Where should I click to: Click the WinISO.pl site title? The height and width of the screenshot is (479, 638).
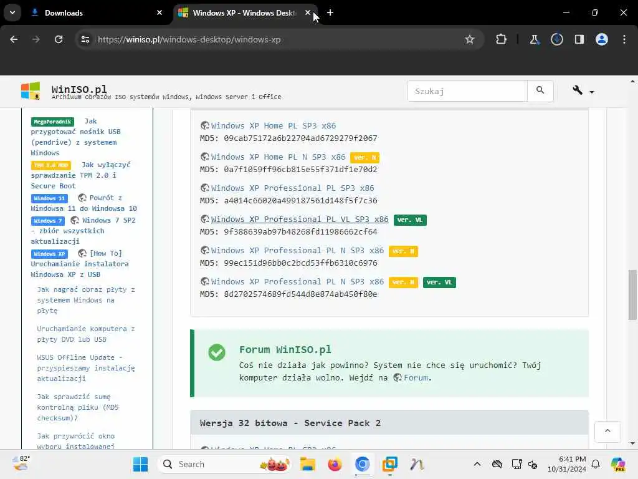click(79, 89)
